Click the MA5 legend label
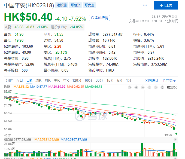This screenshot has height=159, width=185. [21, 87]
